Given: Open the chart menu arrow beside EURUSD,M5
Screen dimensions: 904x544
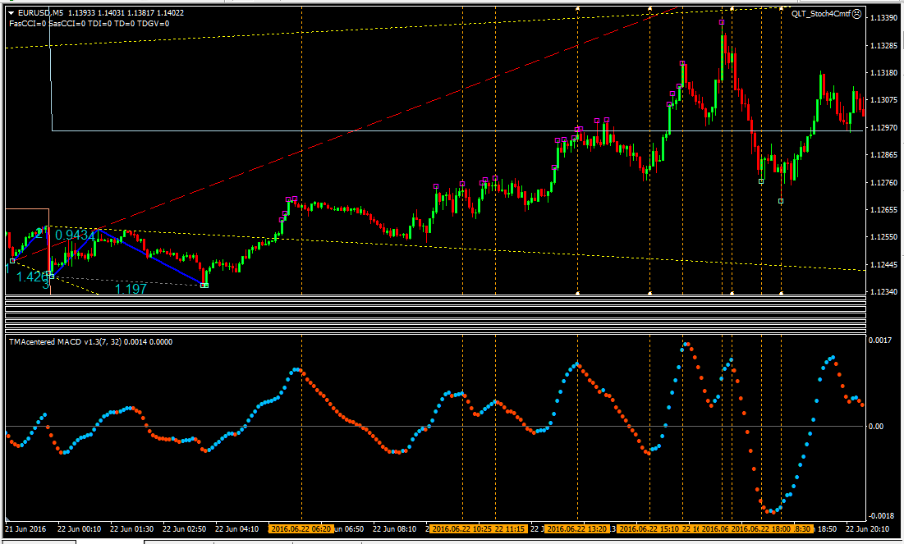Looking at the screenshot, I should coord(11,12).
